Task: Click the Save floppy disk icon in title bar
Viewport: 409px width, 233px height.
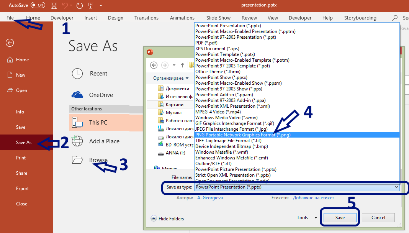Action: point(54,5)
